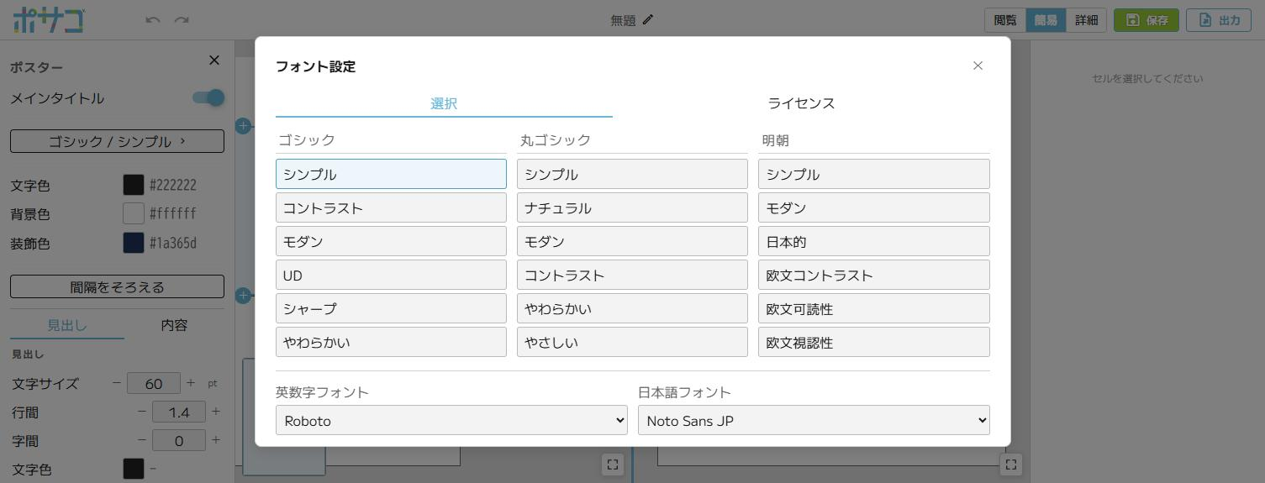Select ゴシック やわらかい font option
The height and width of the screenshot is (483, 1265).
tap(391, 342)
